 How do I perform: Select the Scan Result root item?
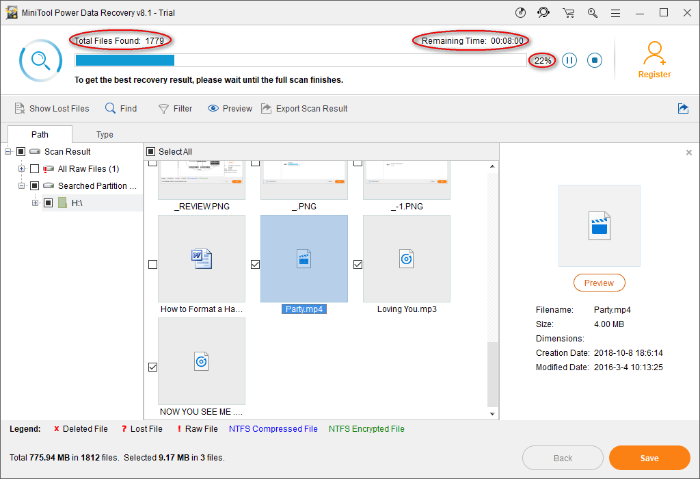(67, 151)
